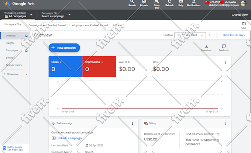The width and height of the screenshot is (251, 153).
Task: Open the custom date range dropdown
Action: (x=190, y=35)
